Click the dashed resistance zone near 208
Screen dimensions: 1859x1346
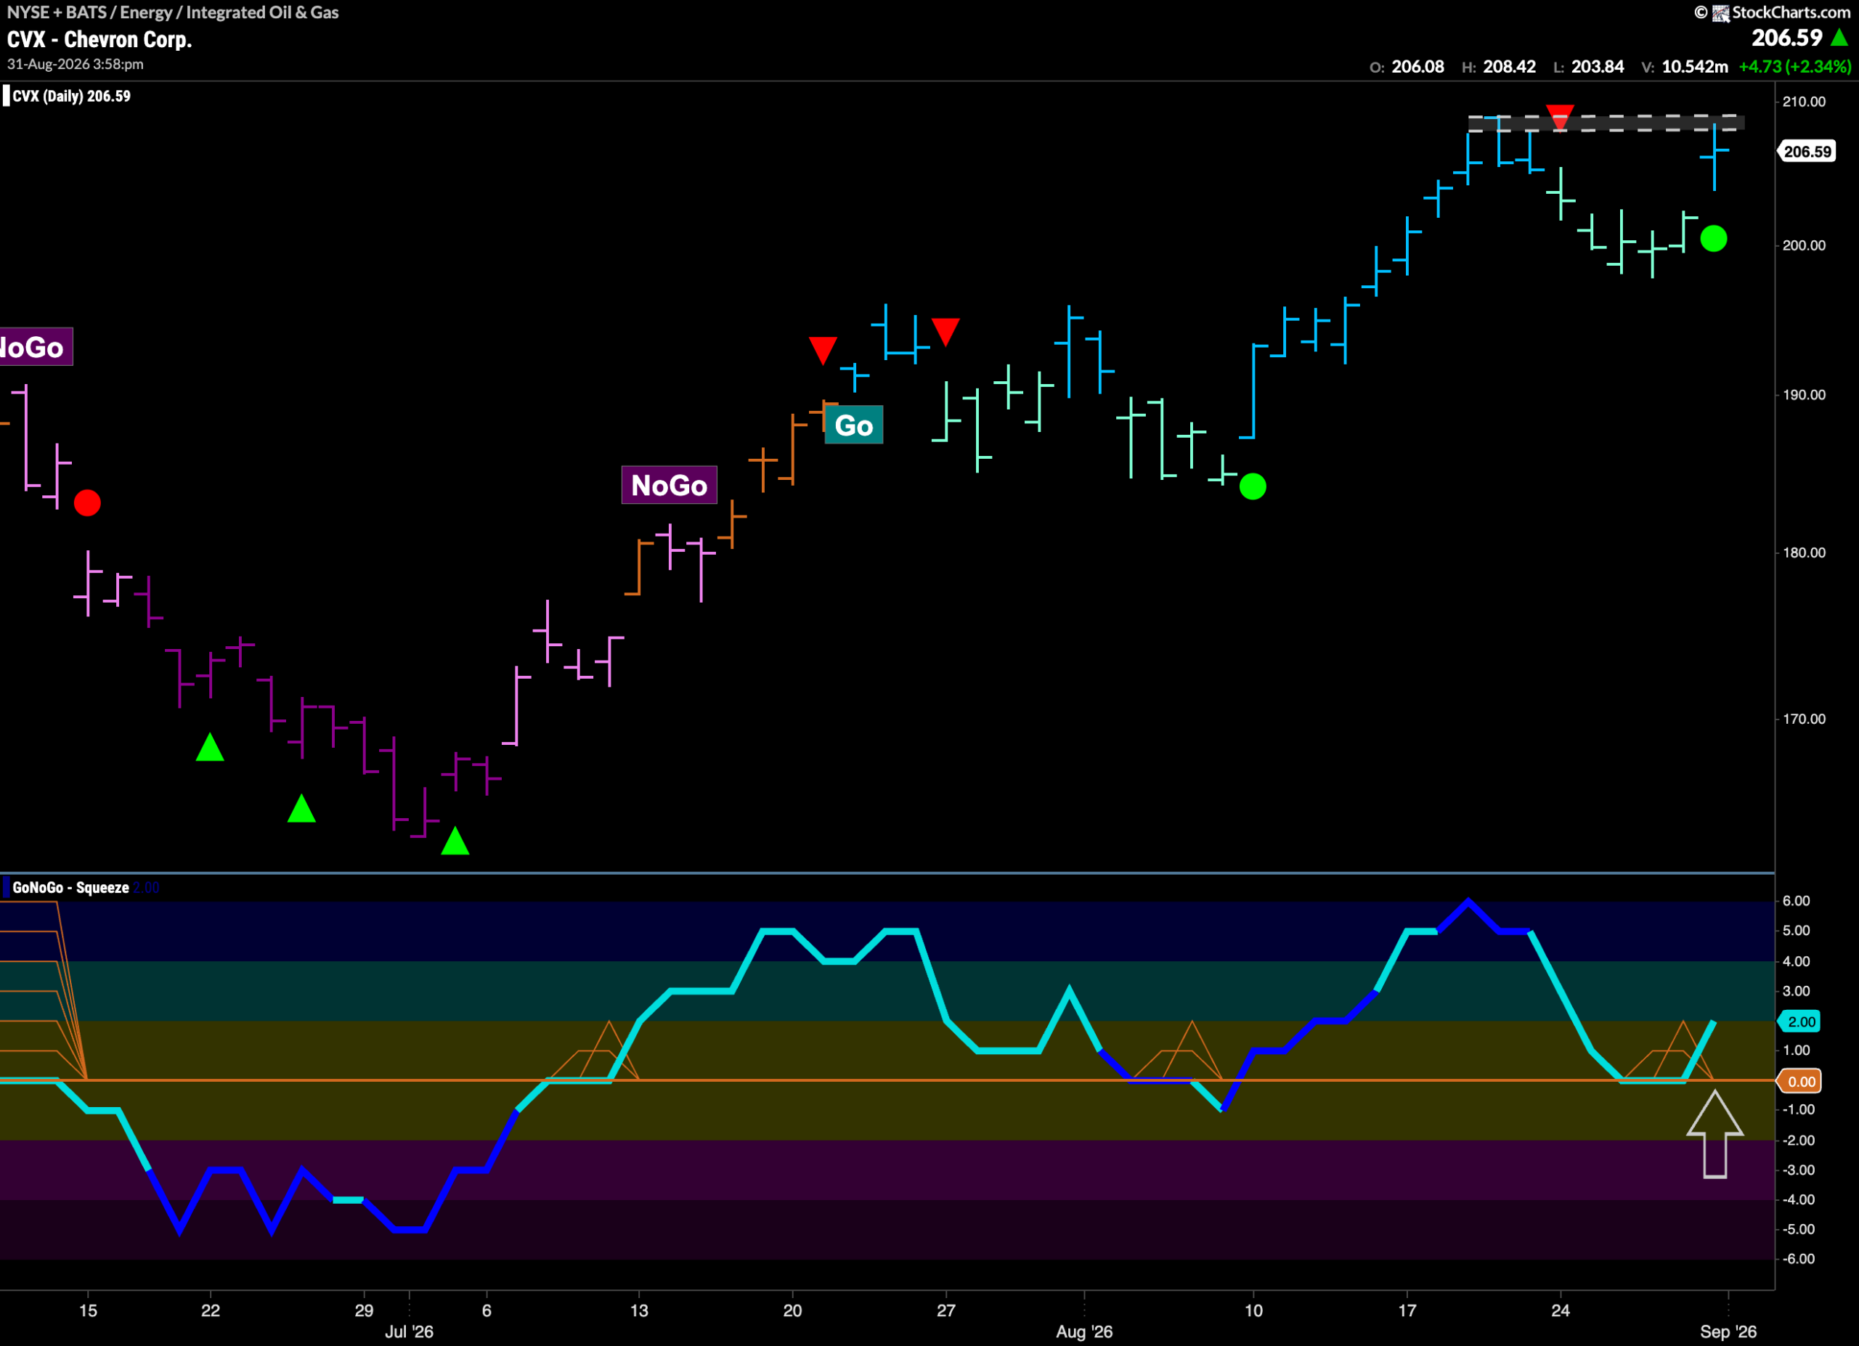(x=1605, y=123)
